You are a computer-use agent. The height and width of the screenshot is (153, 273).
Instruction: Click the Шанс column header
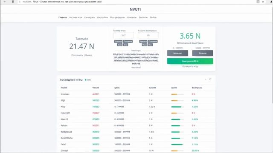tap(174, 88)
